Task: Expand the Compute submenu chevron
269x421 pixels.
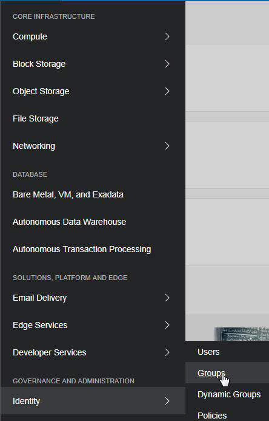Action: tap(167, 36)
